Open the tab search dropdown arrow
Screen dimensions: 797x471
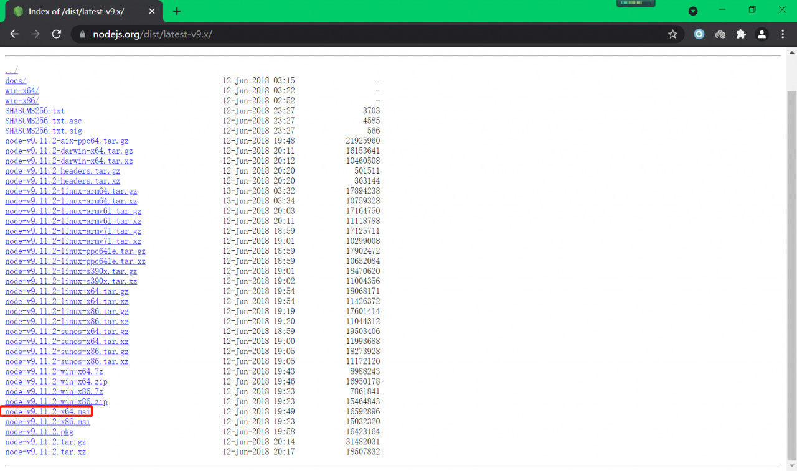click(x=693, y=11)
